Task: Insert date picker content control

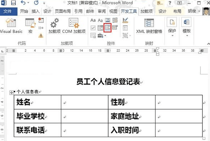Action: [115, 28]
